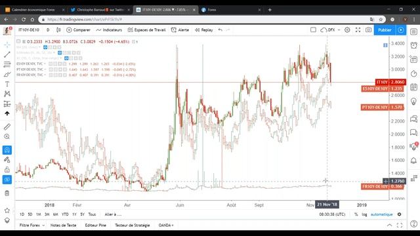420x236 pixels.
Task: Click the Comparer button
Action: pyautogui.click(x=78, y=30)
